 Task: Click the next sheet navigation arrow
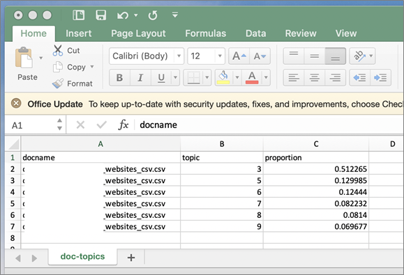pyautogui.click(x=34, y=258)
